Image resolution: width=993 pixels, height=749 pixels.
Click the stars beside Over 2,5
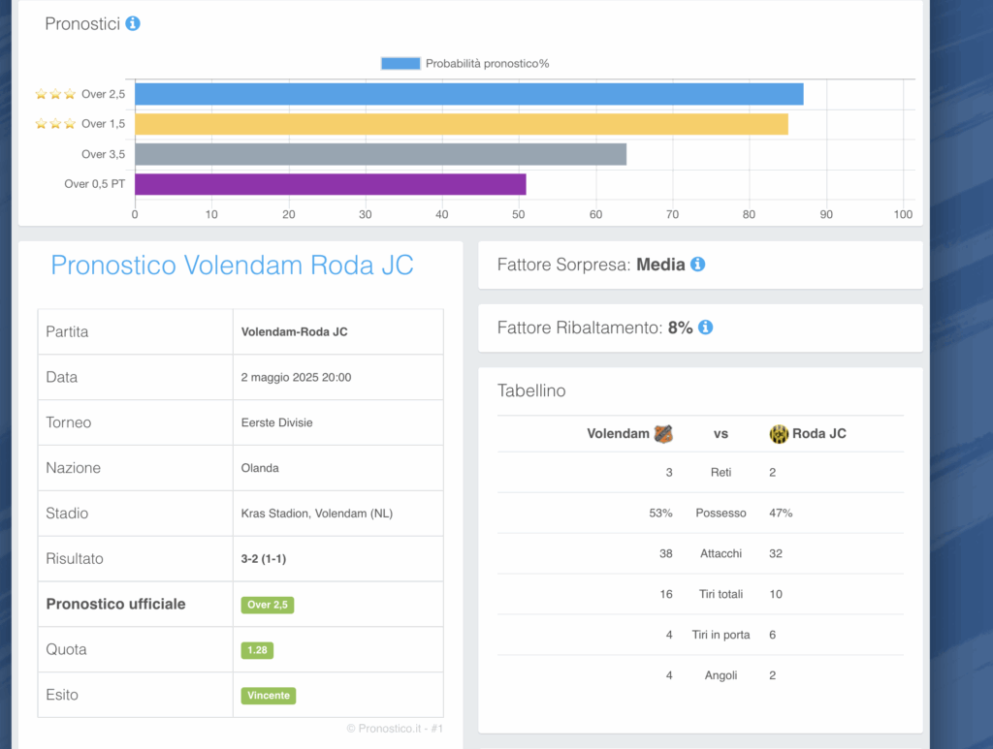(x=55, y=94)
